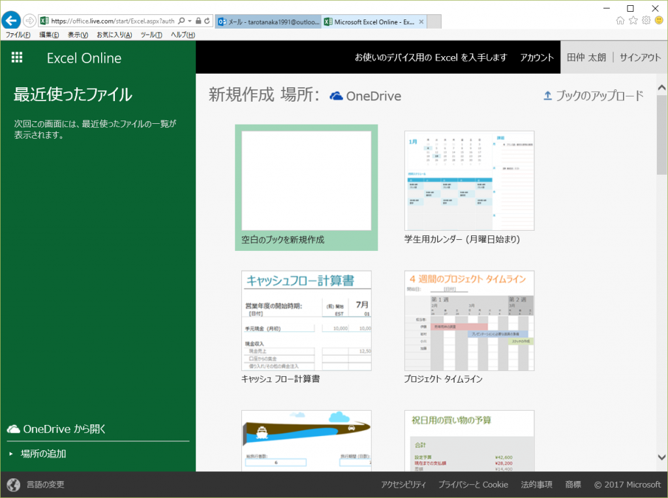This screenshot has height=498, width=668.
Task: Click the vertical scrollbar thumb
Action: (661, 135)
